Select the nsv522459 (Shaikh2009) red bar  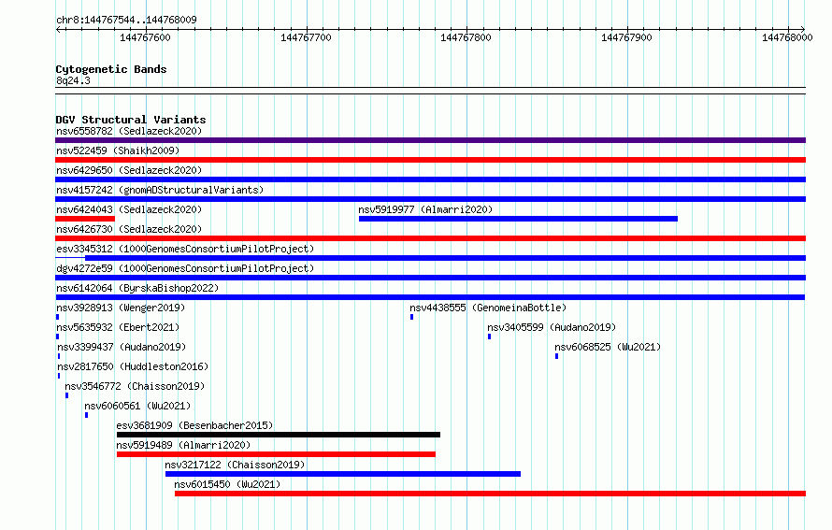pos(430,160)
